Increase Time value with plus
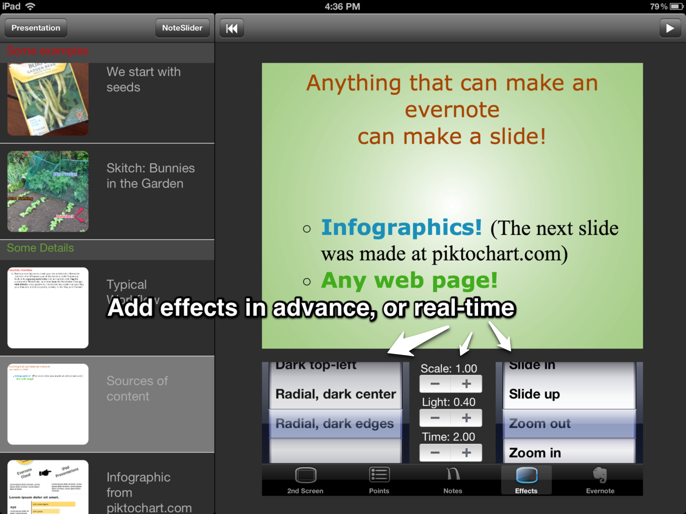This screenshot has width=686, height=514. (467, 453)
